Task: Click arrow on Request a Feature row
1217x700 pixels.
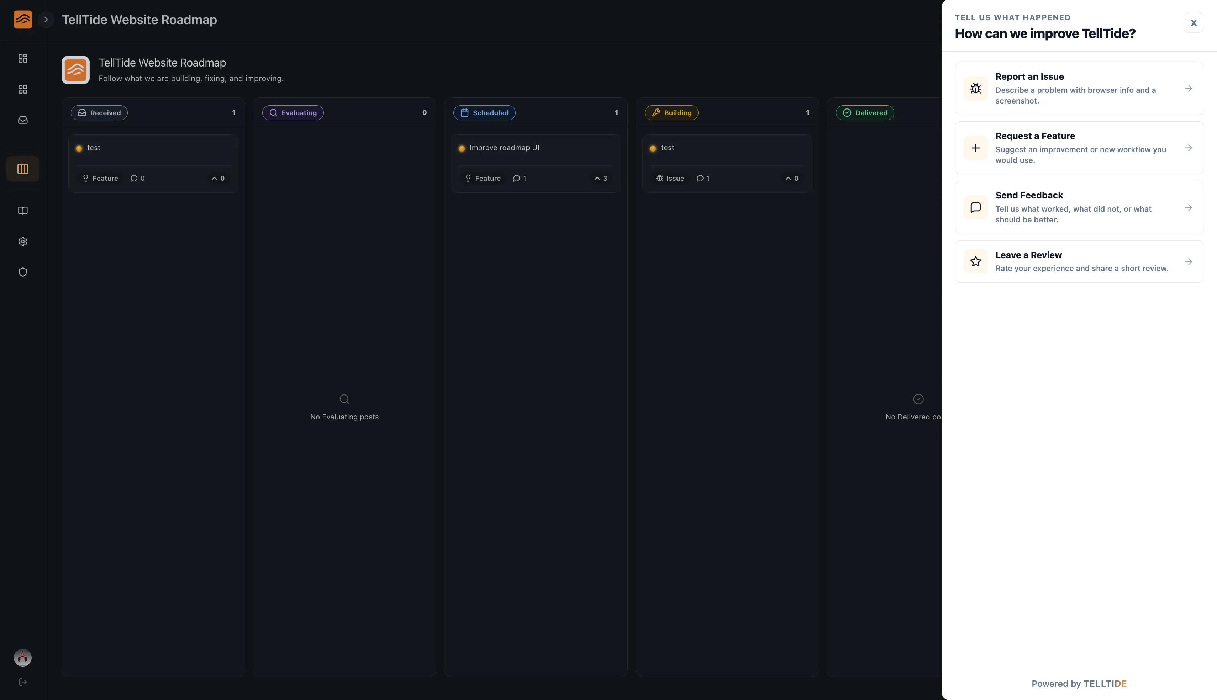Action: 1189,148
